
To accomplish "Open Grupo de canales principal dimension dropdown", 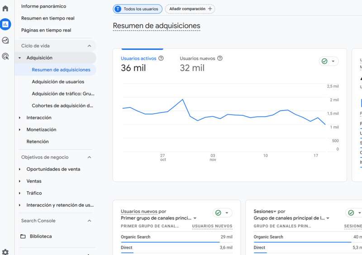I will (x=328, y=218).
